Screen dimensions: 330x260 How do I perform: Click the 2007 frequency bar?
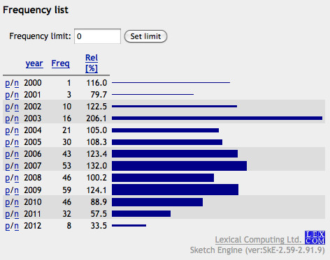point(179,166)
